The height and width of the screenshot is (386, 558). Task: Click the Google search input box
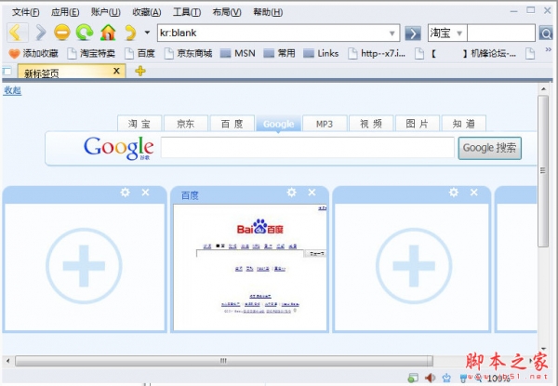308,148
